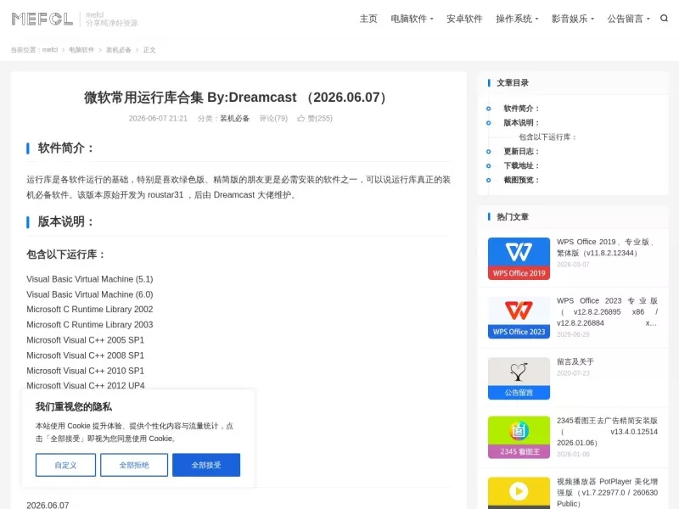Jump to comments via 评论(79)

[273, 118]
